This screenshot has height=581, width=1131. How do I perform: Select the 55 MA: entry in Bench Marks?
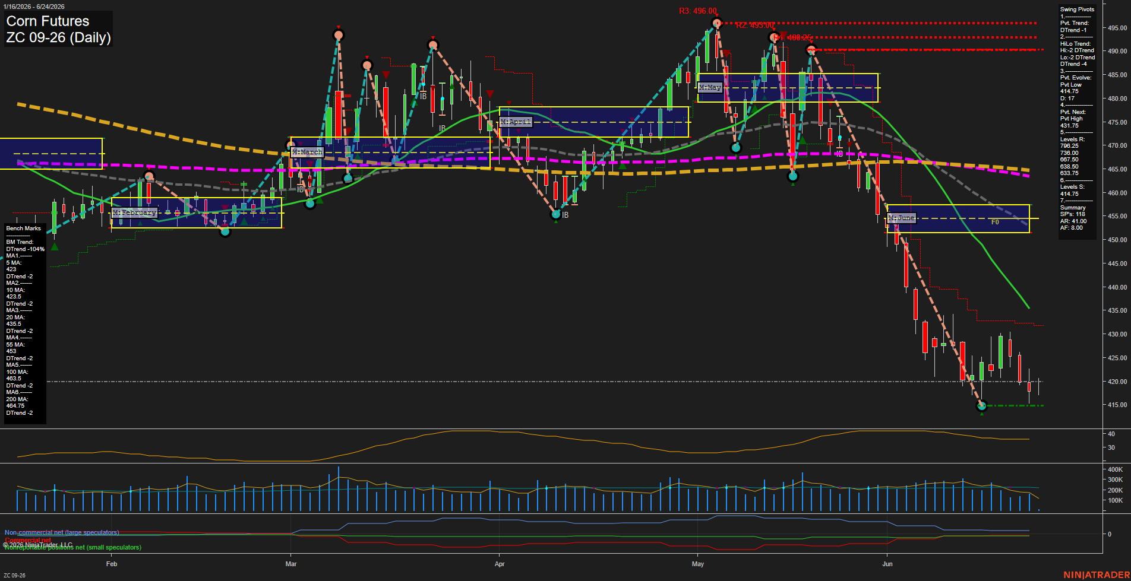pos(15,345)
